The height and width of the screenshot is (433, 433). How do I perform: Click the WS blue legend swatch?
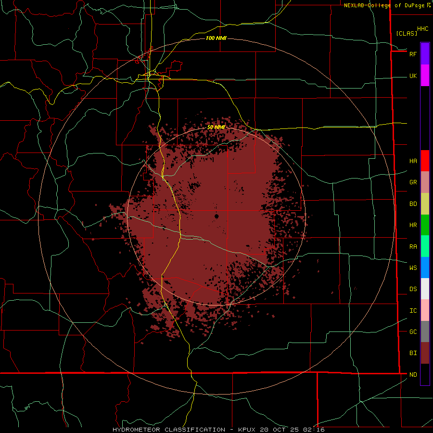pos(425,267)
